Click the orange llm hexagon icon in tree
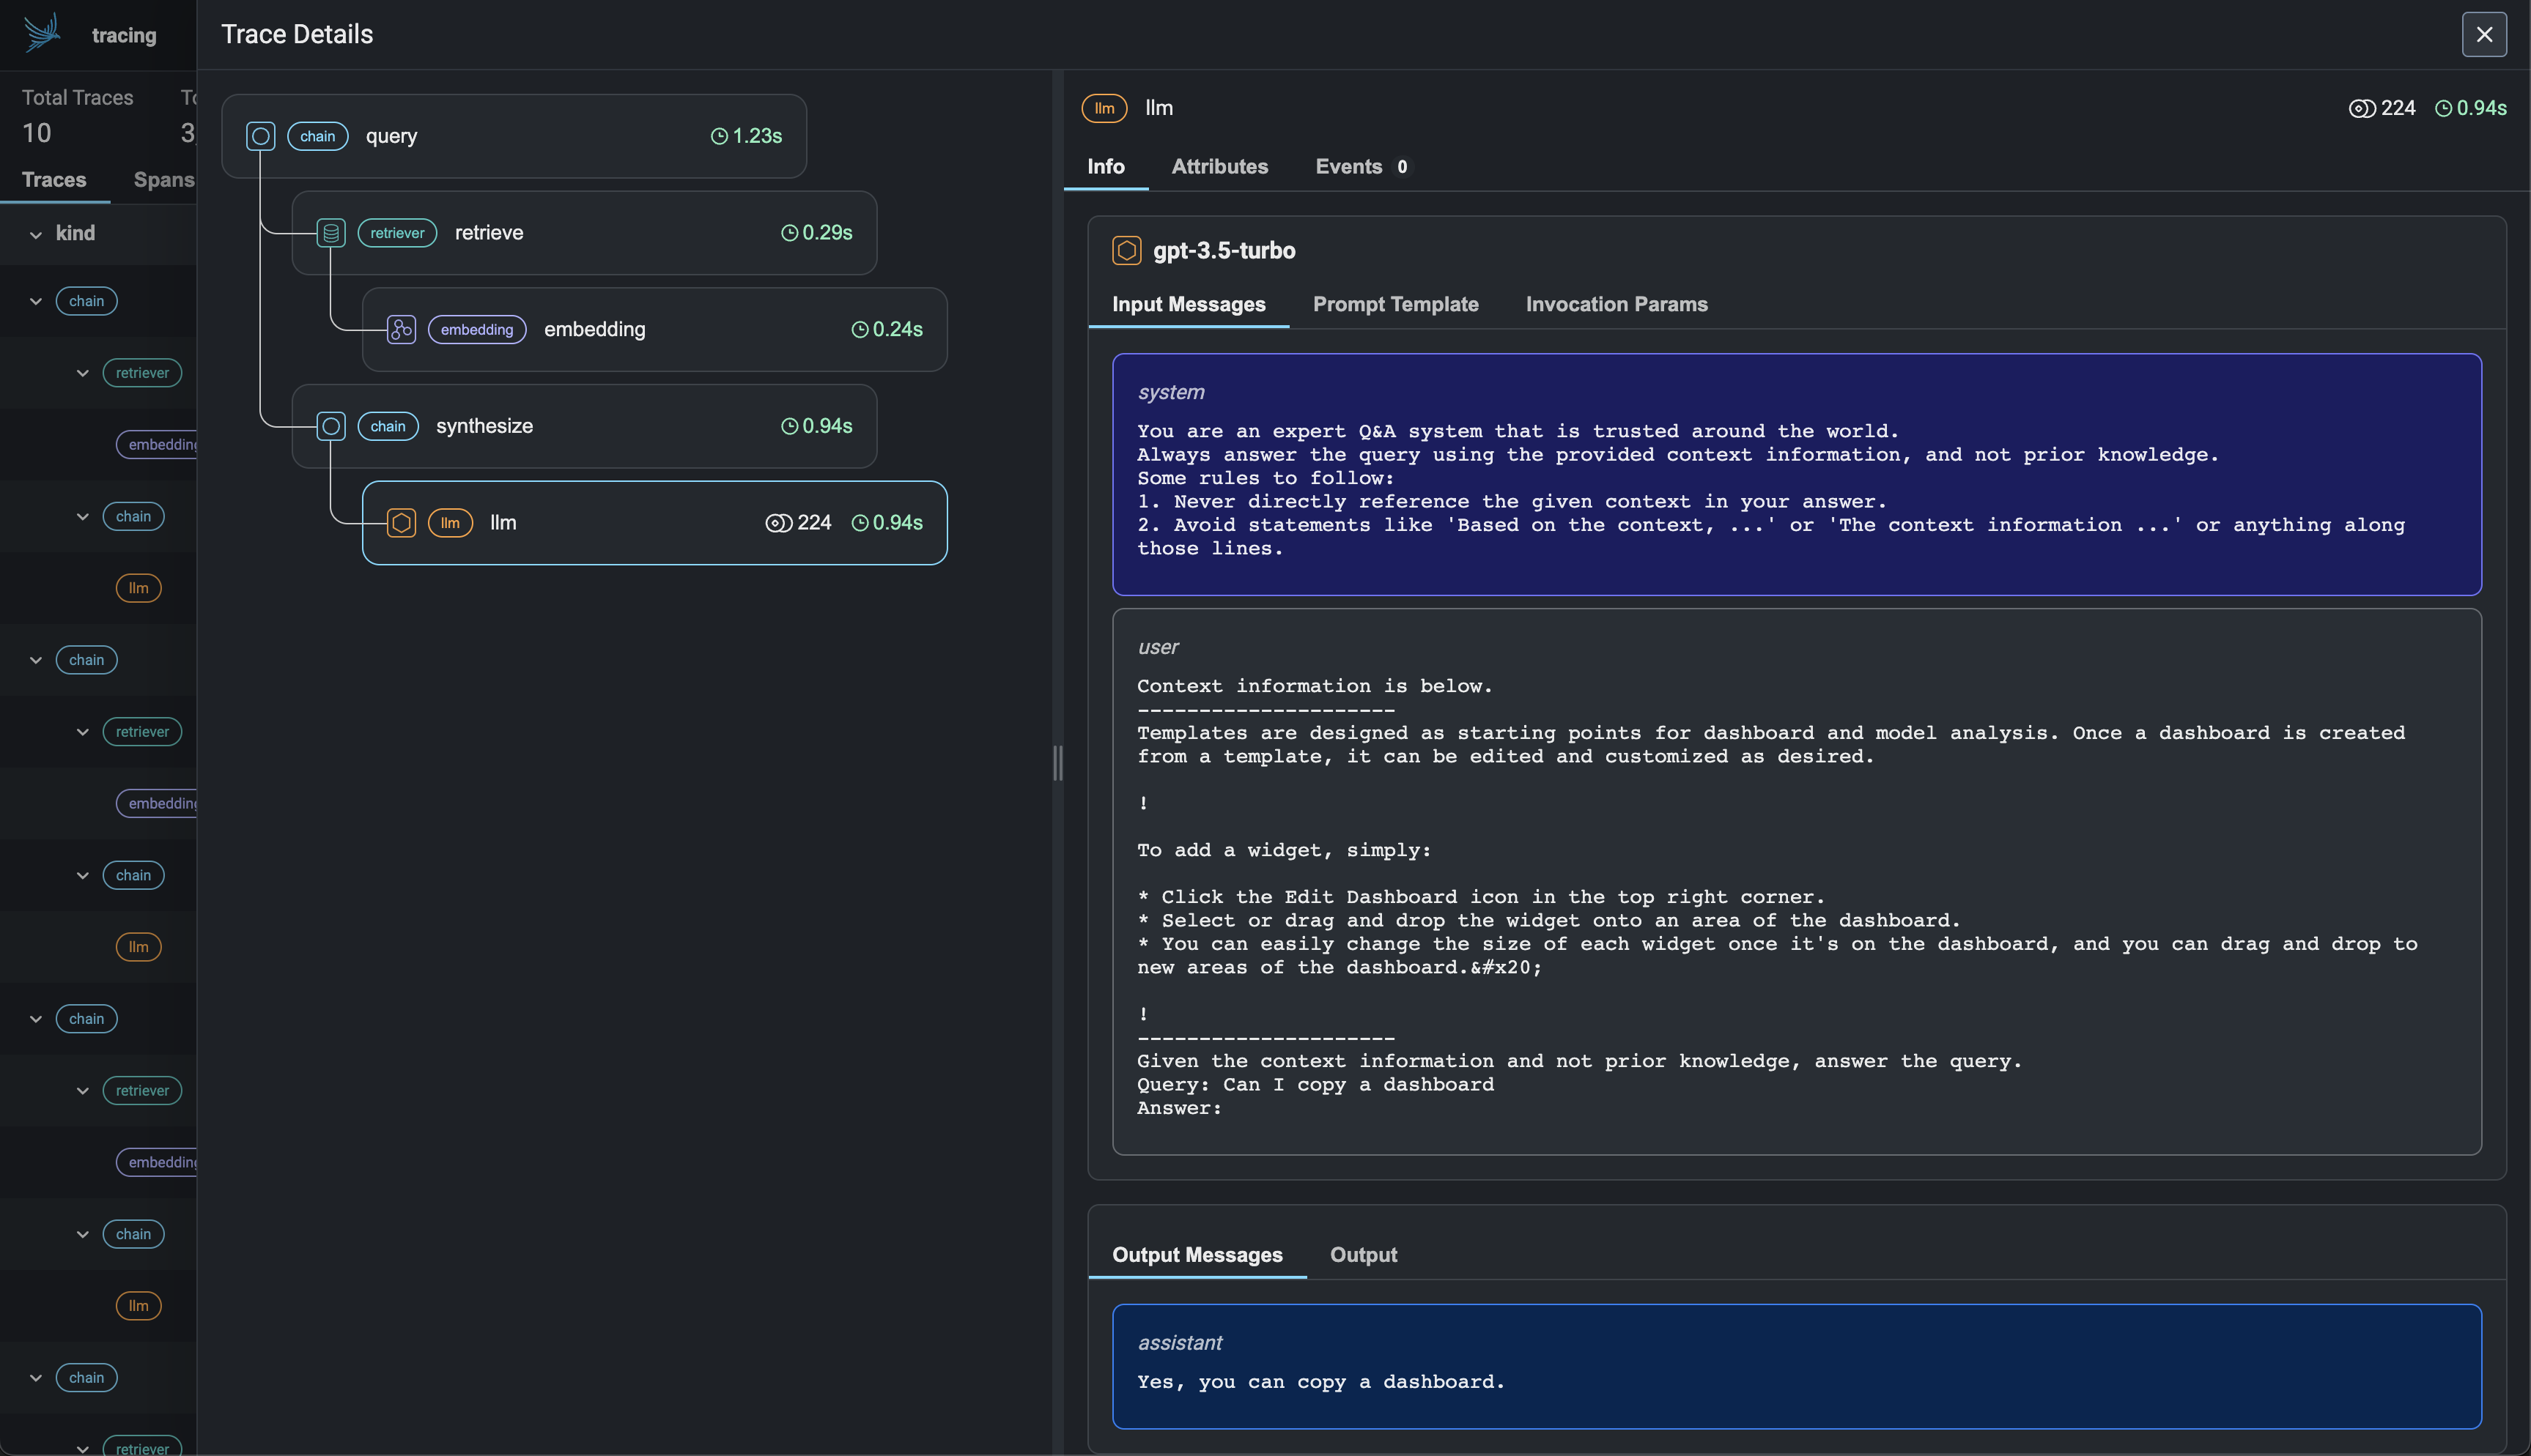This screenshot has width=2531, height=1456. tap(401, 523)
